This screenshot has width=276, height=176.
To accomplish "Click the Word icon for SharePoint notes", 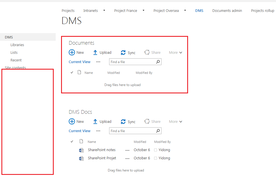I will (x=81, y=150).
